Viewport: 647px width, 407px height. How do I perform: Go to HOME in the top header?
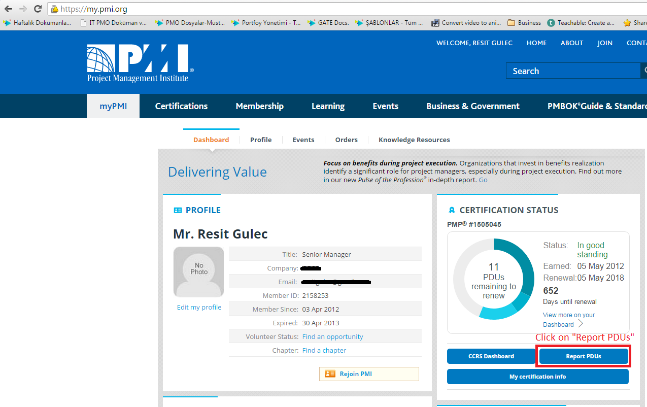coord(536,43)
